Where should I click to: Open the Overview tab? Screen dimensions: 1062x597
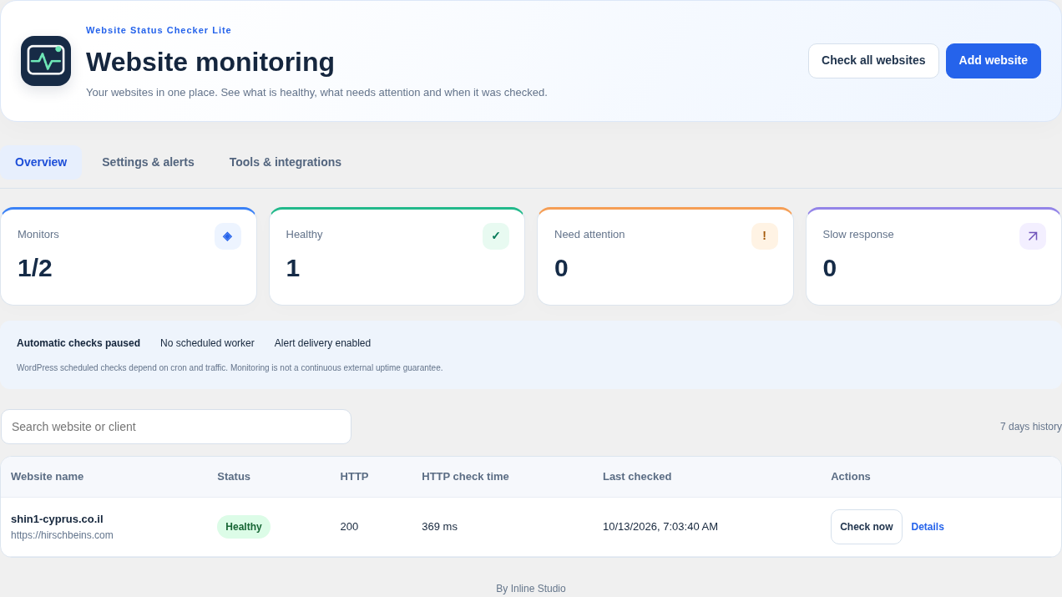[x=41, y=162]
